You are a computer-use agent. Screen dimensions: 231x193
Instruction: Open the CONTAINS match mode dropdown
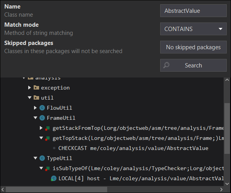click(193, 29)
